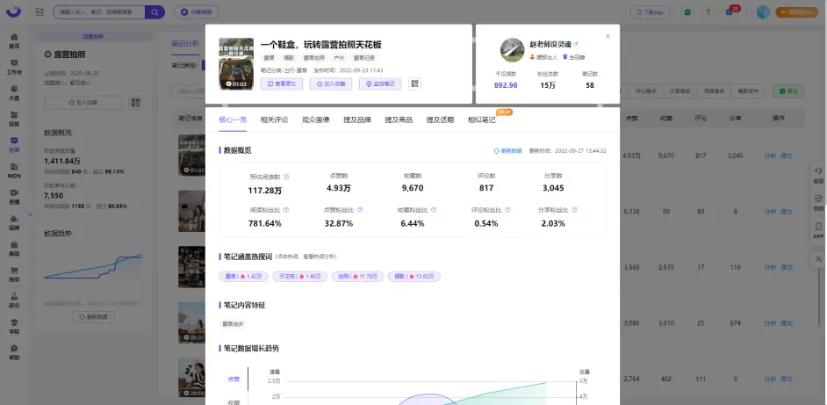Open 工作台 from the sidebar

tap(14, 67)
